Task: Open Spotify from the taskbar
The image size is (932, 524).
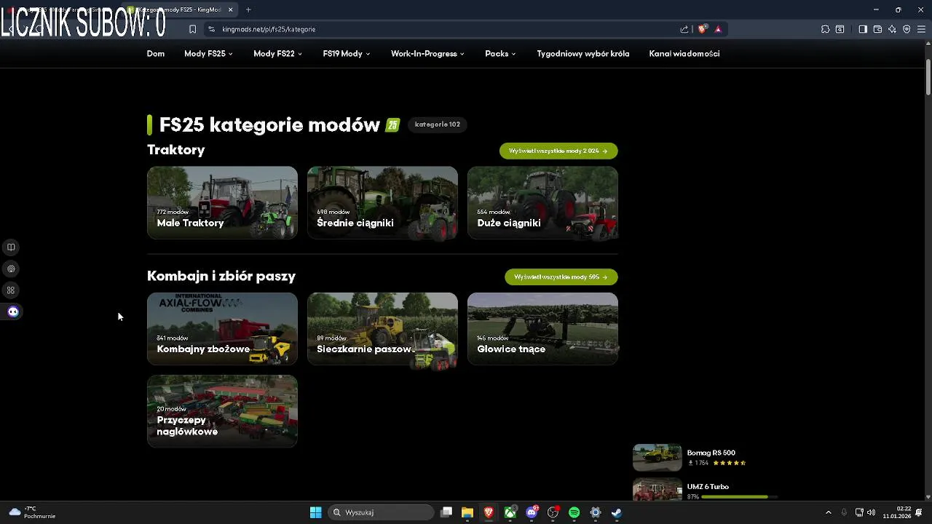Action: (x=574, y=512)
